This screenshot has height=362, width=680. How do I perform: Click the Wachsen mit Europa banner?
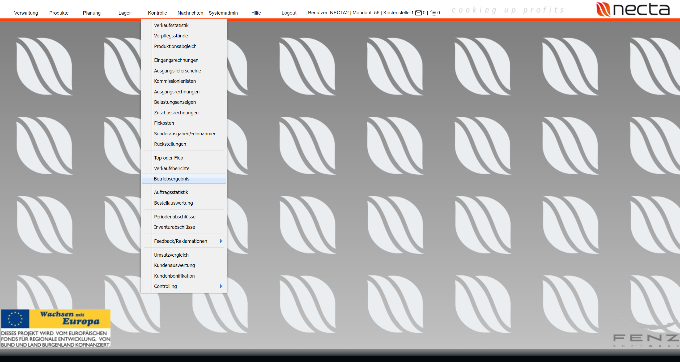coord(56,328)
